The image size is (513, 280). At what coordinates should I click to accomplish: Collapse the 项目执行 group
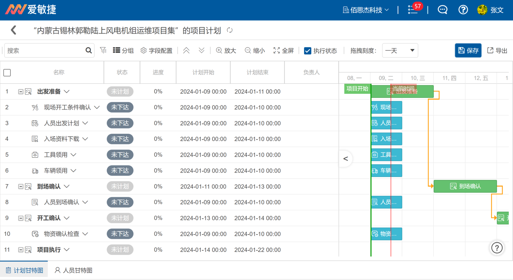tap(21, 250)
